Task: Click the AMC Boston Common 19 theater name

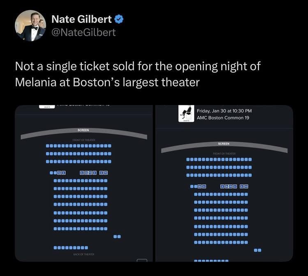Action: click(223, 118)
